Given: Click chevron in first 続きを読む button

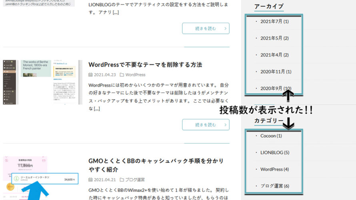Looking at the screenshot, I should pos(225,28).
